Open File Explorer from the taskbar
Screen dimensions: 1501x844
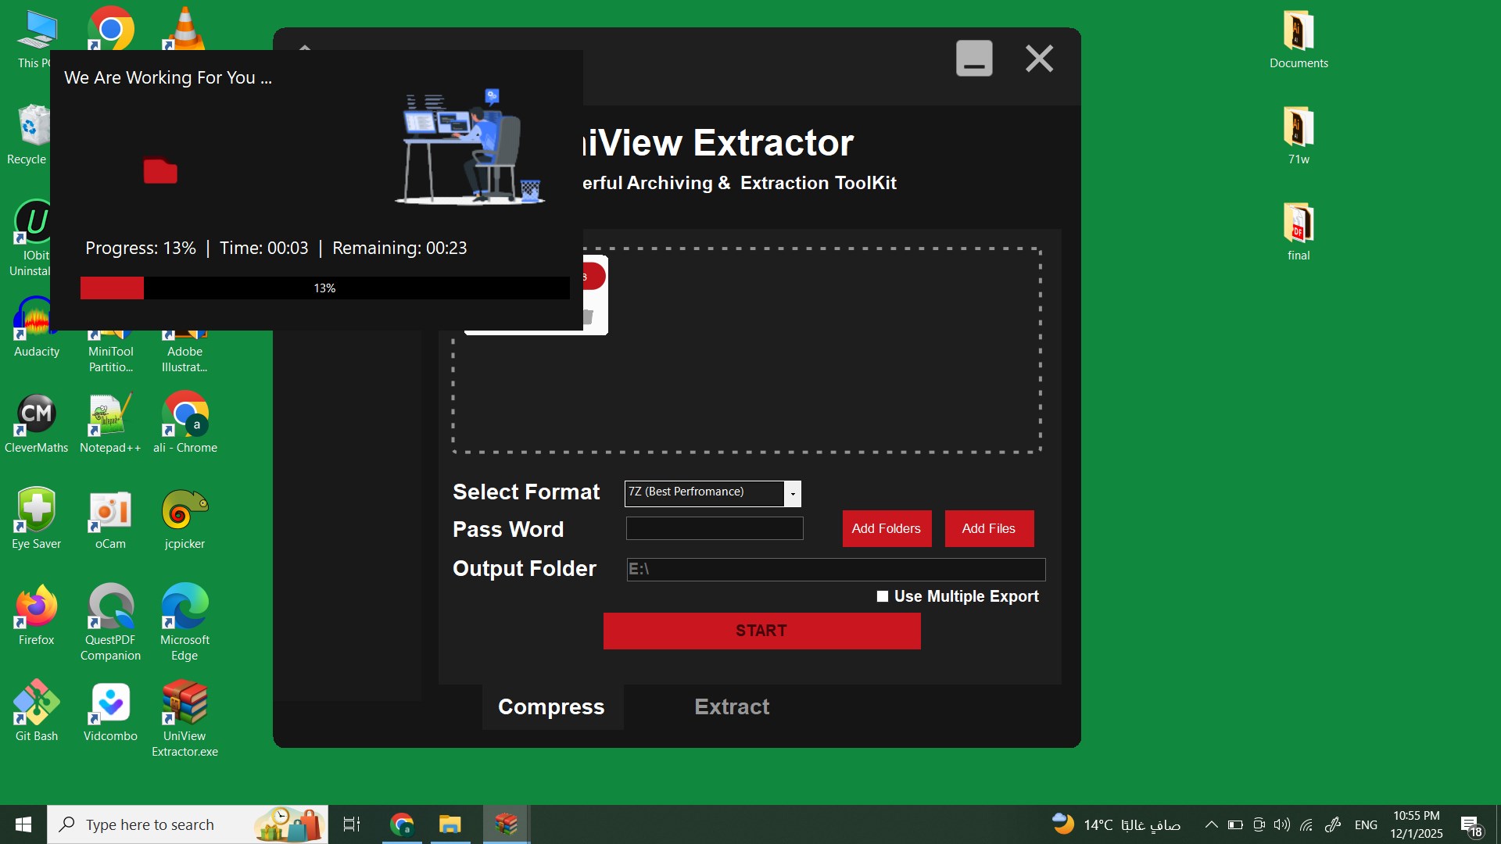450,824
